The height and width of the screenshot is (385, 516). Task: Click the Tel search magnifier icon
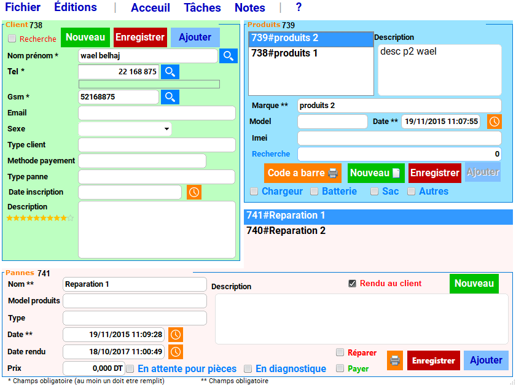pyautogui.click(x=170, y=72)
